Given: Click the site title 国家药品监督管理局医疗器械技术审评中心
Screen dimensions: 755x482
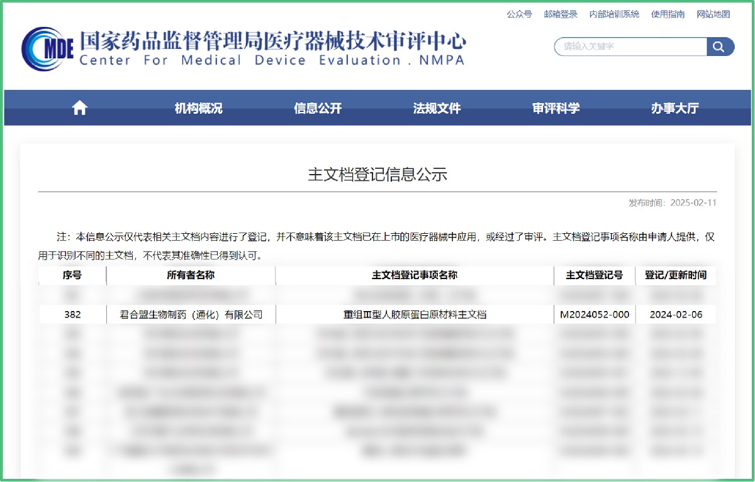Looking at the screenshot, I should point(272,42).
